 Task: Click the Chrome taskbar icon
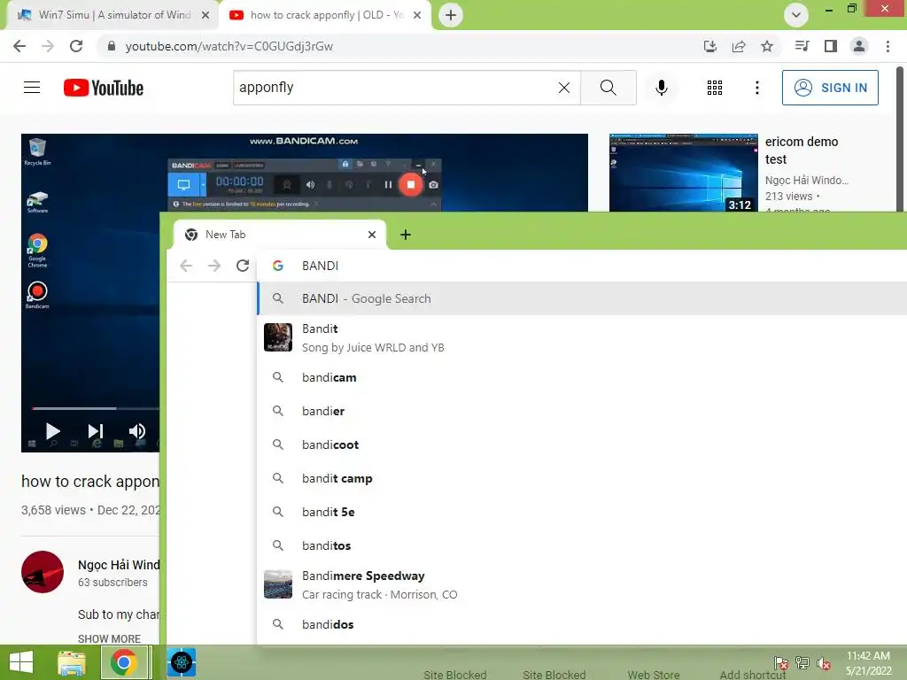click(124, 662)
